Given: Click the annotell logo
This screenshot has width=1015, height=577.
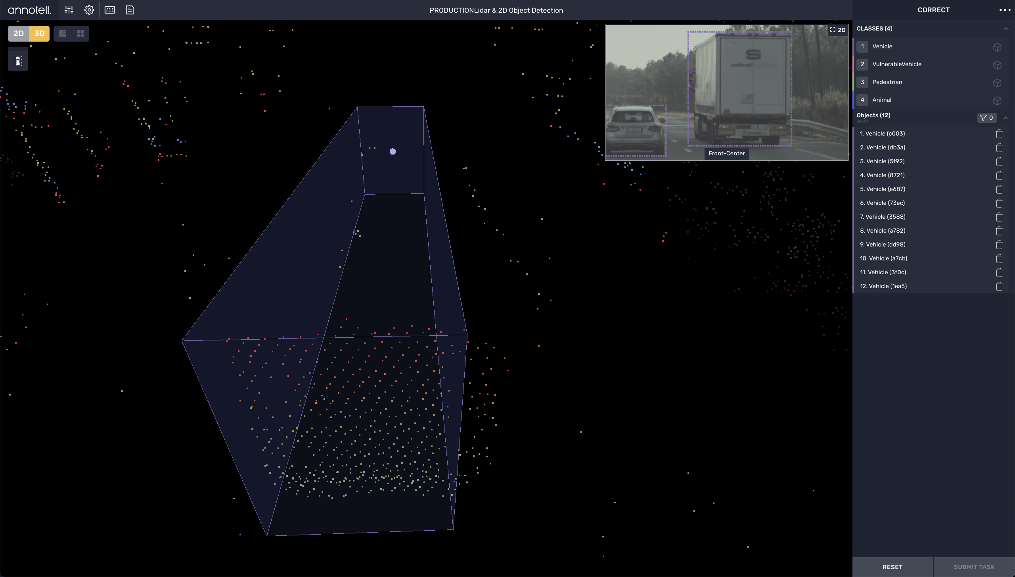Looking at the screenshot, I should pyautogui.click(x=30, y=10).
